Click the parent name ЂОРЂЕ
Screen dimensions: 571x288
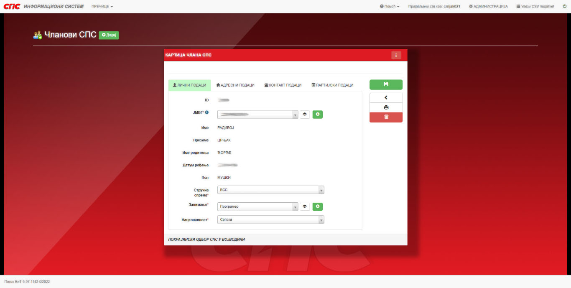(224, 153)
